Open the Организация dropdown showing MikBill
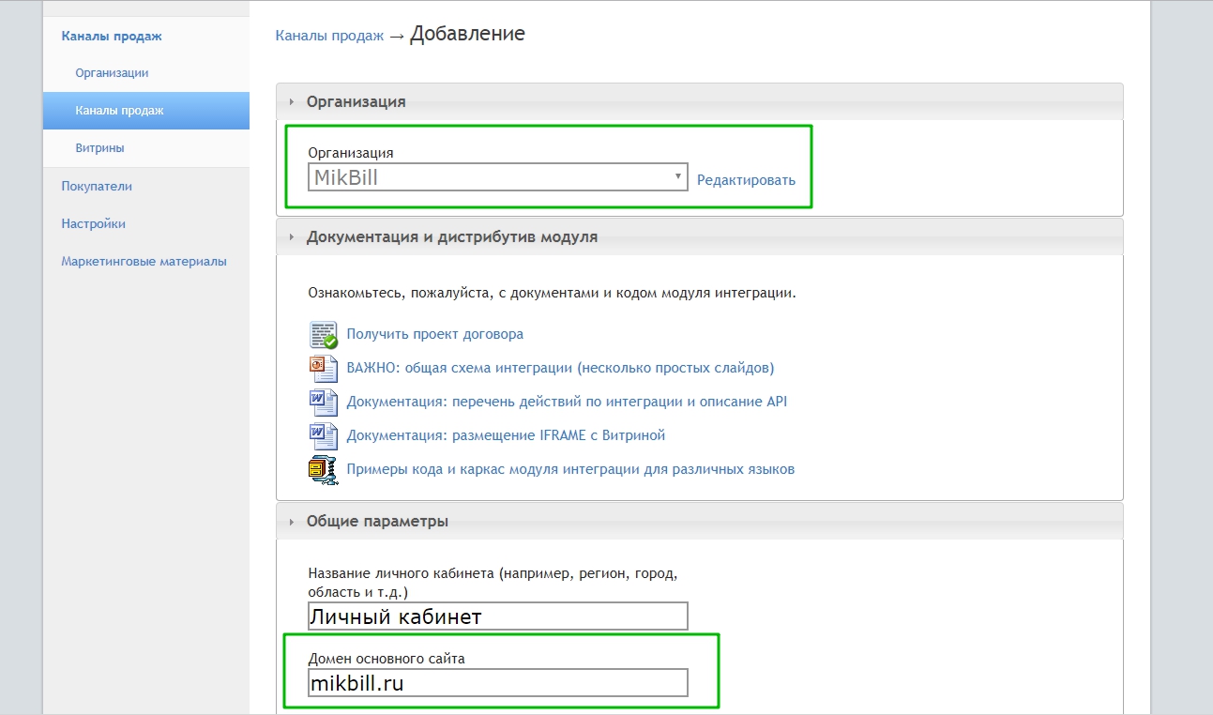1213x715 pixels. [497, 177]
